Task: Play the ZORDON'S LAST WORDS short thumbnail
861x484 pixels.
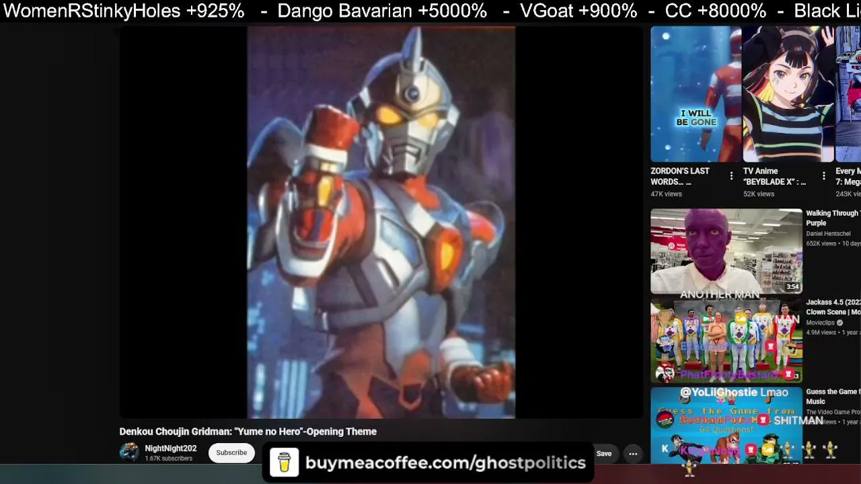Action: tap(696, 94)
